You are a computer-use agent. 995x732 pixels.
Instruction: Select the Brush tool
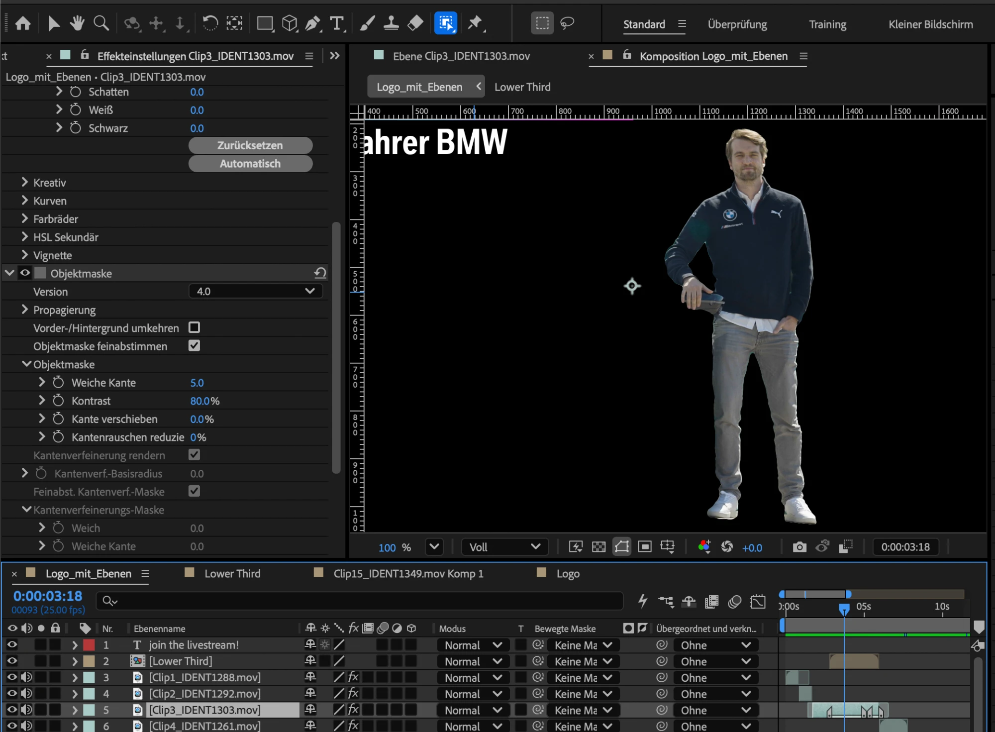[x=367, y=23]
